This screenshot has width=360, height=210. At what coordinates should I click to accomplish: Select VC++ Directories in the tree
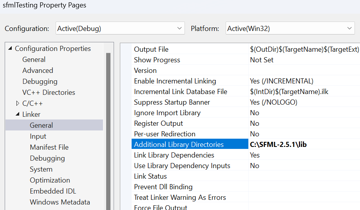[49, 92]
